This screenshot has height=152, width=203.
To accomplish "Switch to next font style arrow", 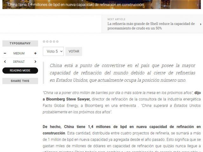I will (x=35, y=62).
